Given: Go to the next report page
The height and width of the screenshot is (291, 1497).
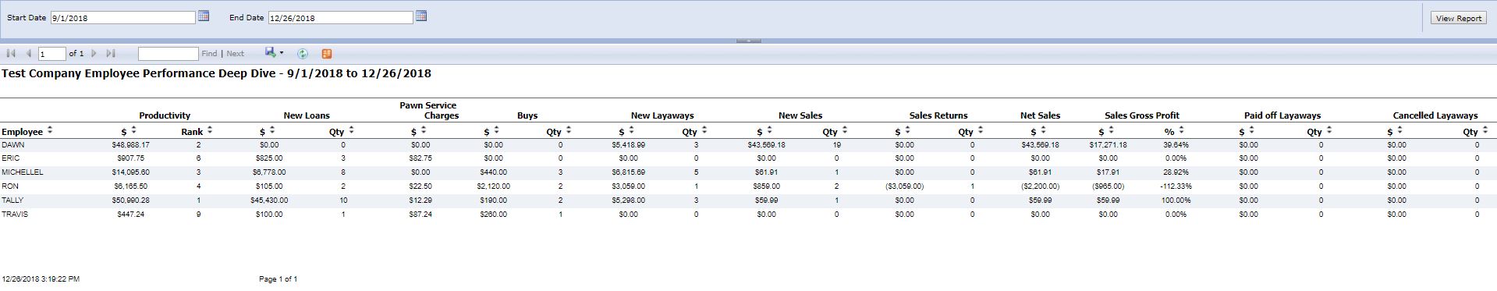Looking at the screenshot, I should click(x=94, y=53).
